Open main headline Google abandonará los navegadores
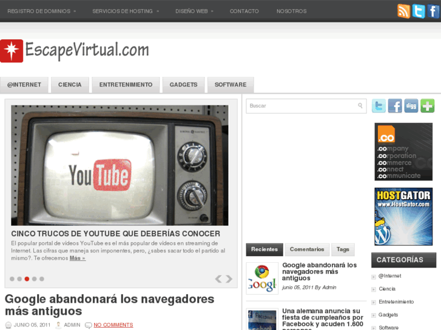 [x=110, y=305]
